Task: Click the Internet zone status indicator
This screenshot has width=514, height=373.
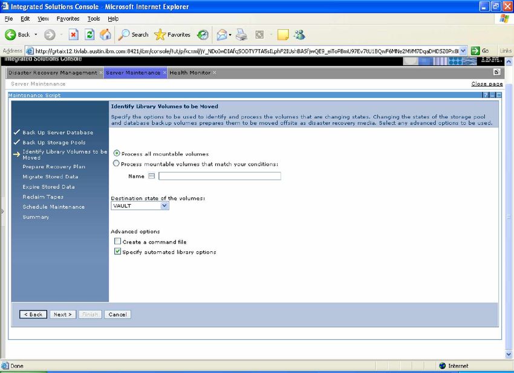Action: [x=454, y=366]
